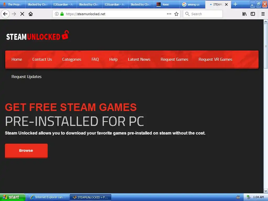
Task: Click the forward navigation arrow
Action: pyautogui.click(x=14, y=14)
